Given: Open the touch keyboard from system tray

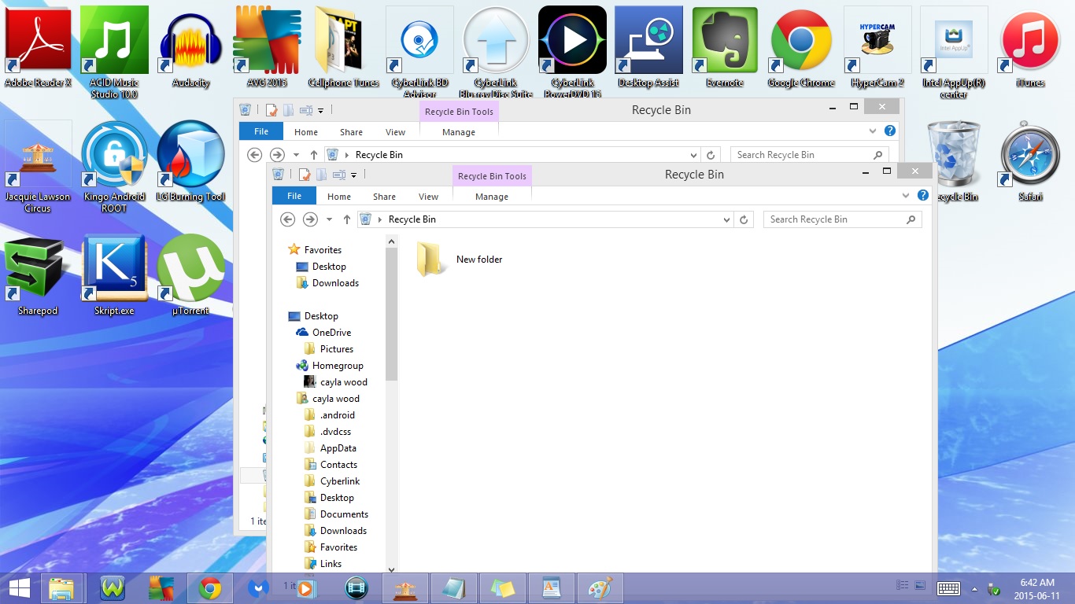Looking at the screenshot, I should [948, 588].
